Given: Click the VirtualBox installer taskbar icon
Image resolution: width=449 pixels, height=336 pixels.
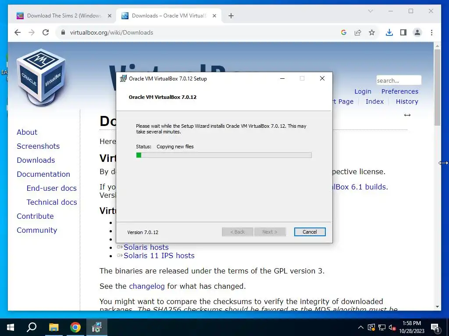Looking at the screenshot, I should (97, 327).
